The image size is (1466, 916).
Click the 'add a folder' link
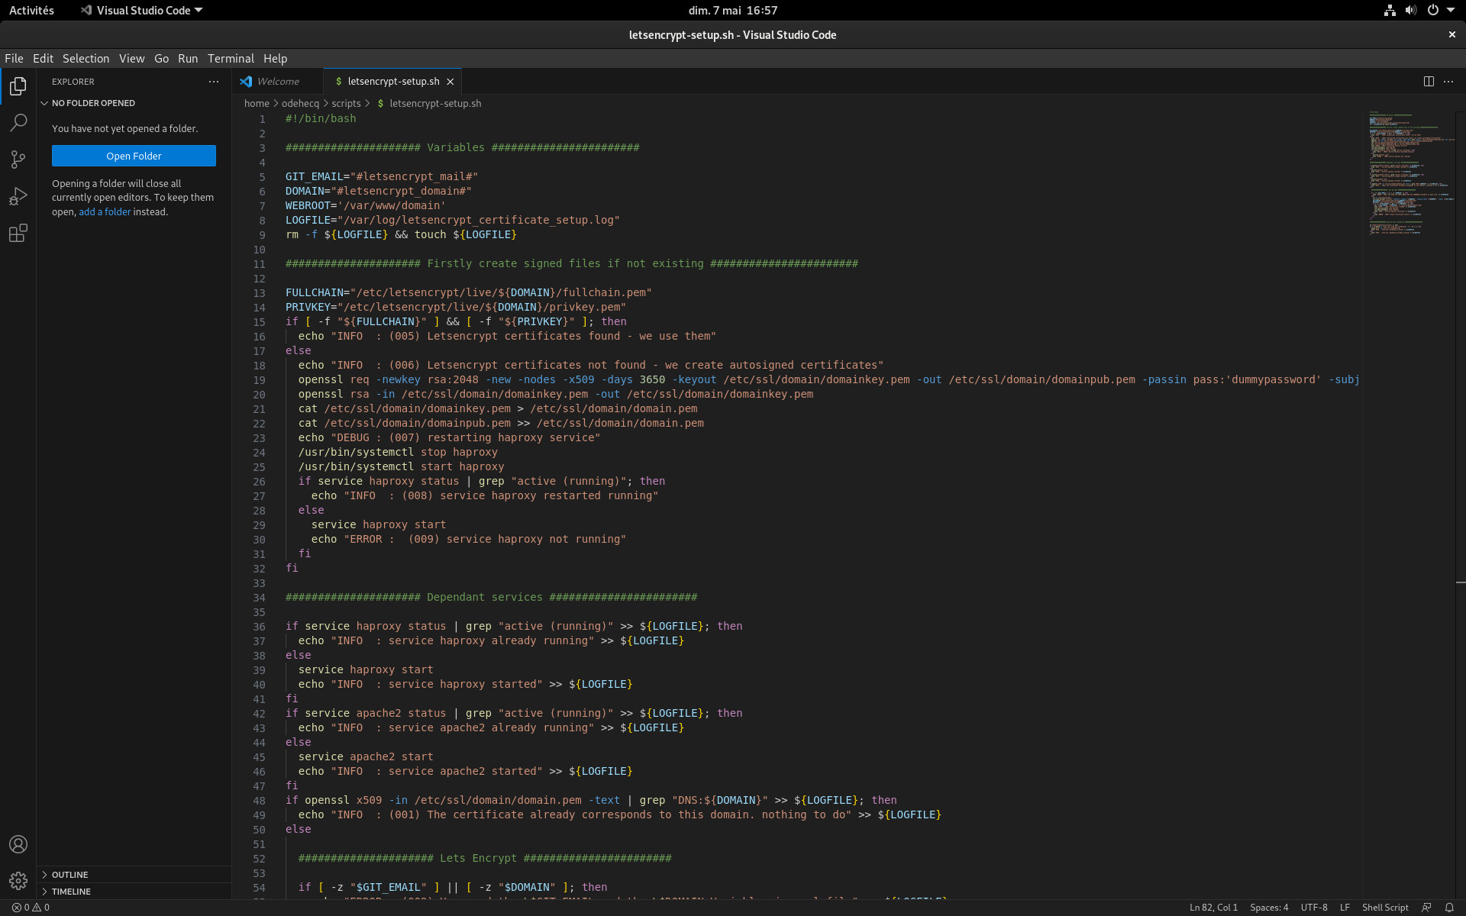(x=105, y=212)
